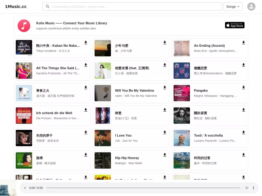Download 相愛依舊 (feat. 王潤澤)
Image resolution: width=262 pixels, height=196 pixels.
[x=165, y=65]
